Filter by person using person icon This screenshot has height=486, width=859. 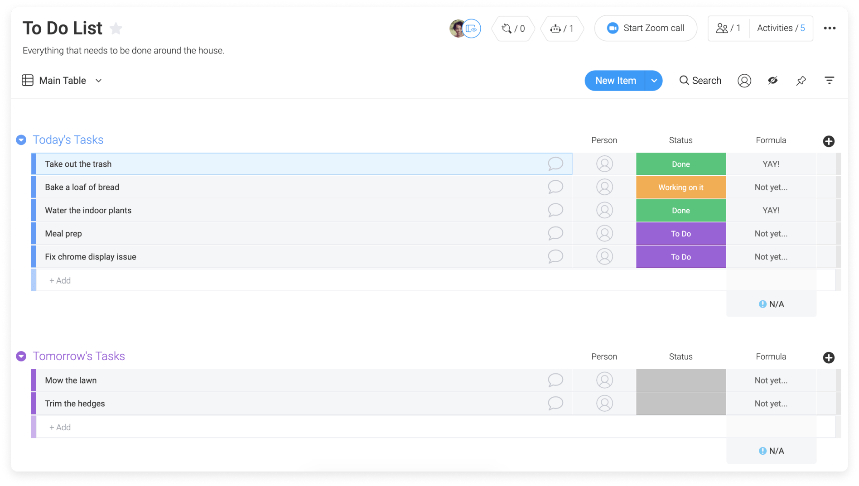click(x=744, y=81)
